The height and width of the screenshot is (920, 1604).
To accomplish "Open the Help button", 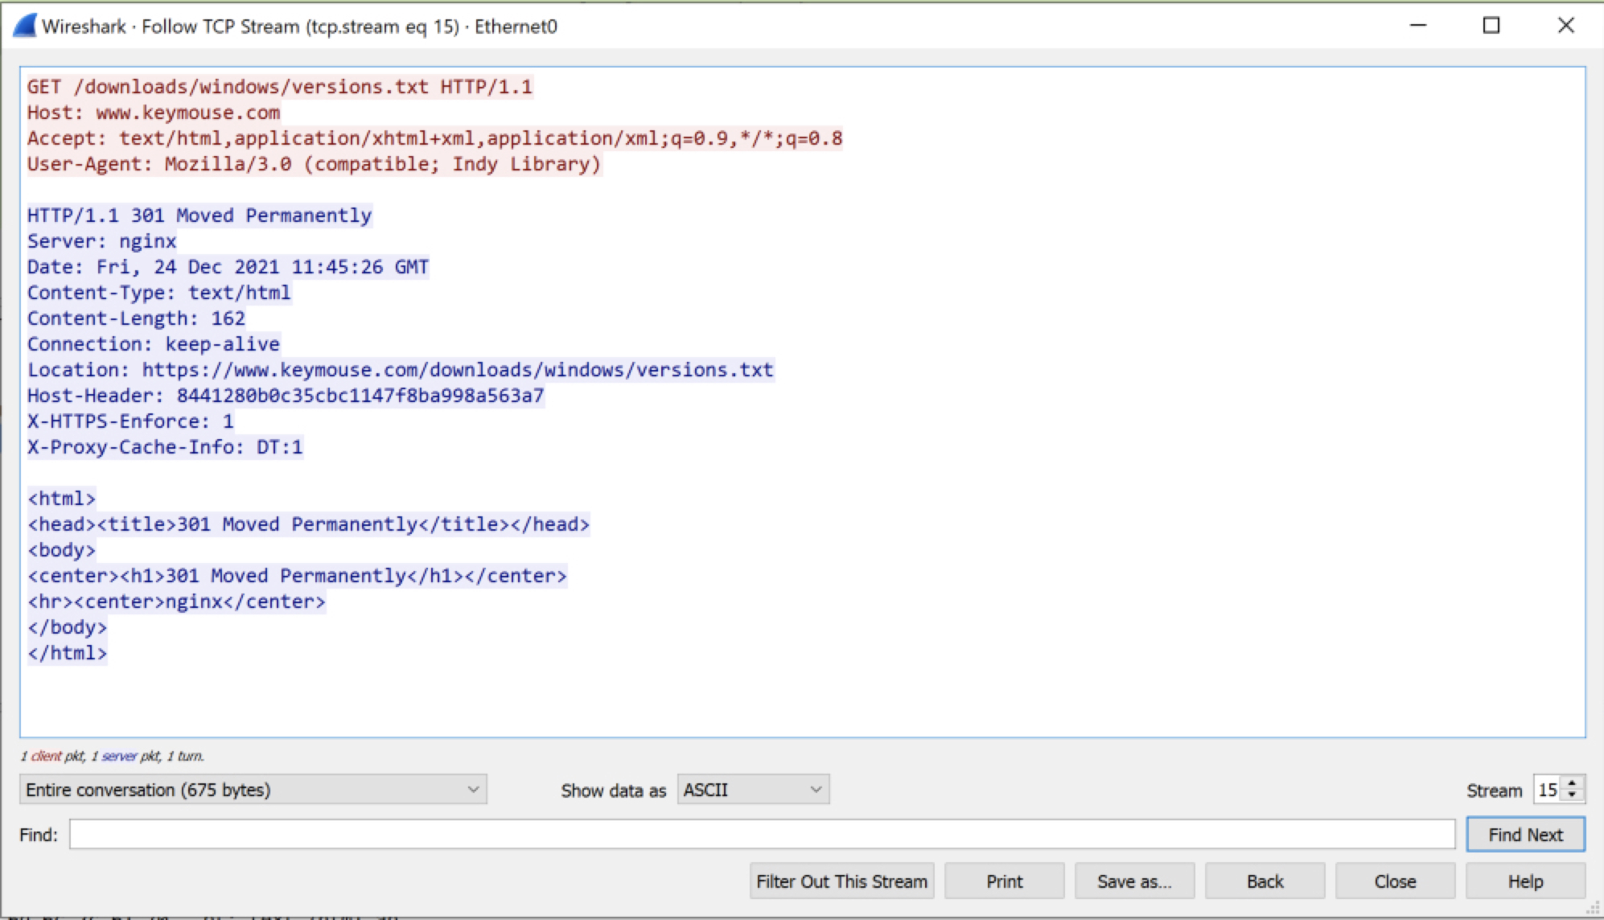I will 1525,881.
